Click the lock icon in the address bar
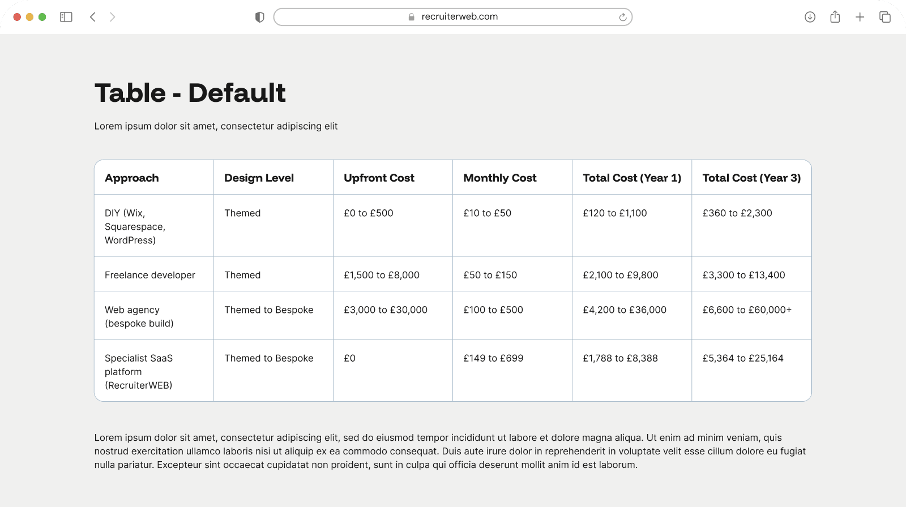 click(412, 17)
